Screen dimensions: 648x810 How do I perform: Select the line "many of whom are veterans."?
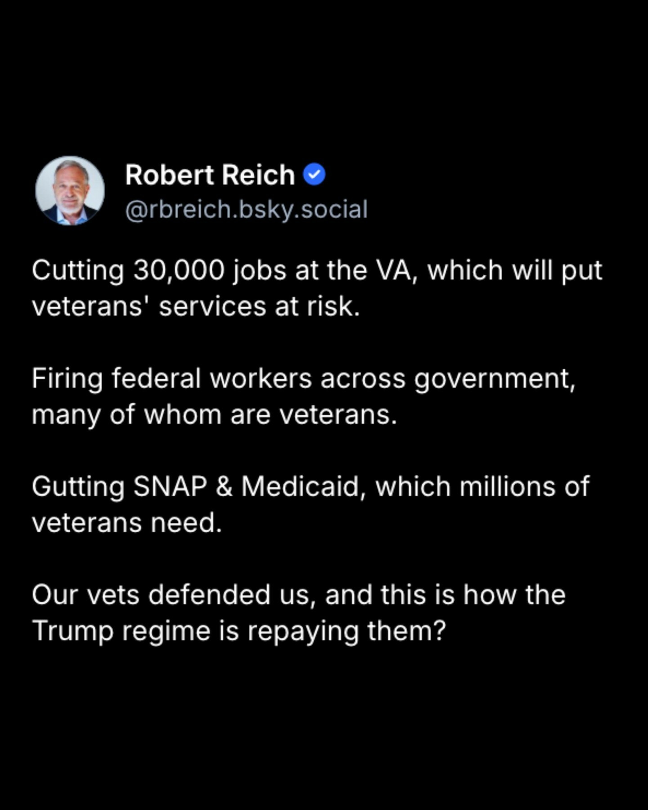click(214, 415)
